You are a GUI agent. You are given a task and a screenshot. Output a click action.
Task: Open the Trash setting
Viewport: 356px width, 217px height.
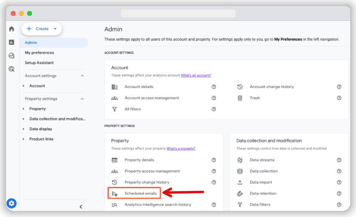pos(255,98)
